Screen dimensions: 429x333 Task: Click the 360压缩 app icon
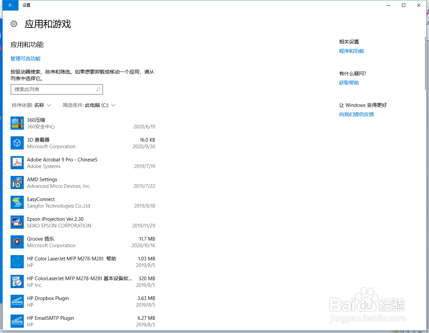(x=17, y=123)
